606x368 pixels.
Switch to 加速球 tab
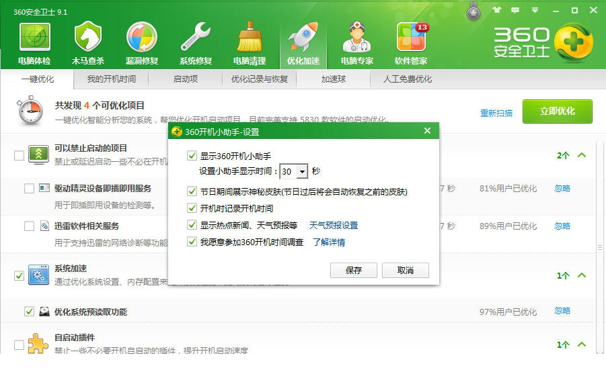pos(333,79)
